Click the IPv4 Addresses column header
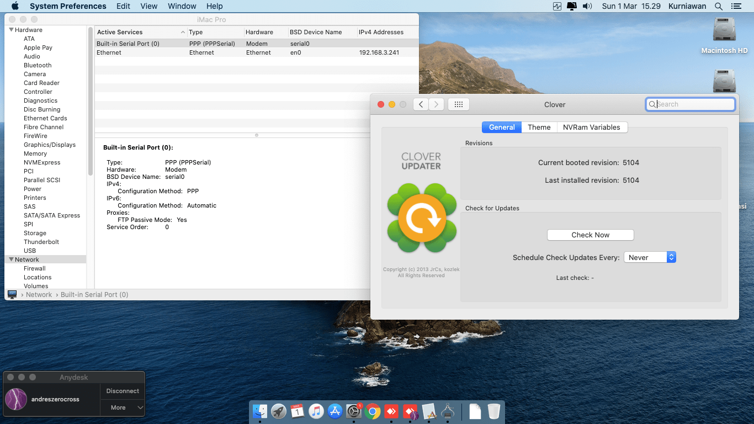This screenshot has height=424, width=754. (x=387, y=32)
